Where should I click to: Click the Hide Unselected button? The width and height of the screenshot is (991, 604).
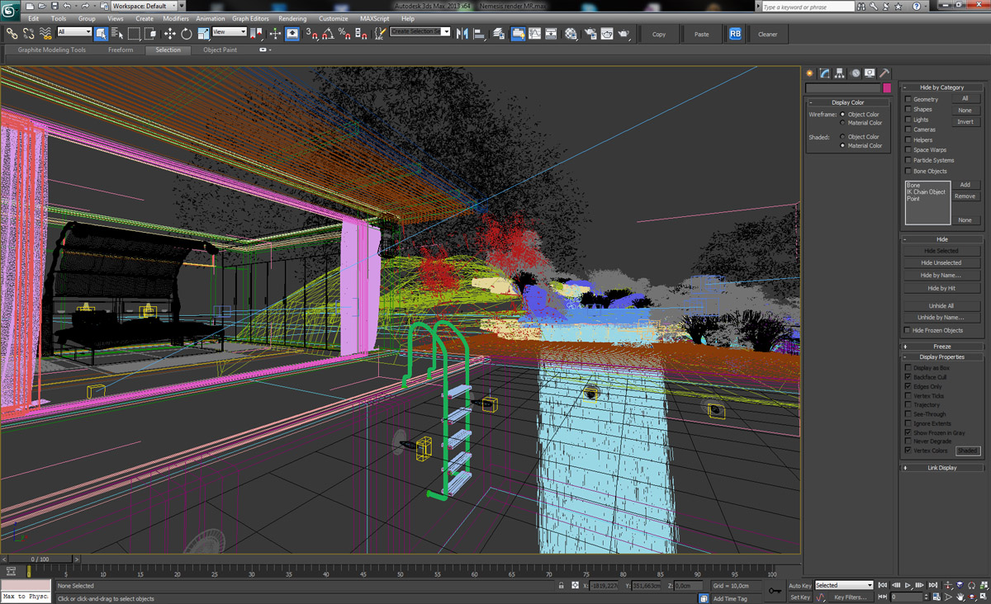click(941, 262)
